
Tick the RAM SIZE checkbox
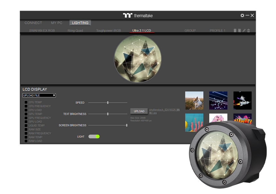[26, 129]
